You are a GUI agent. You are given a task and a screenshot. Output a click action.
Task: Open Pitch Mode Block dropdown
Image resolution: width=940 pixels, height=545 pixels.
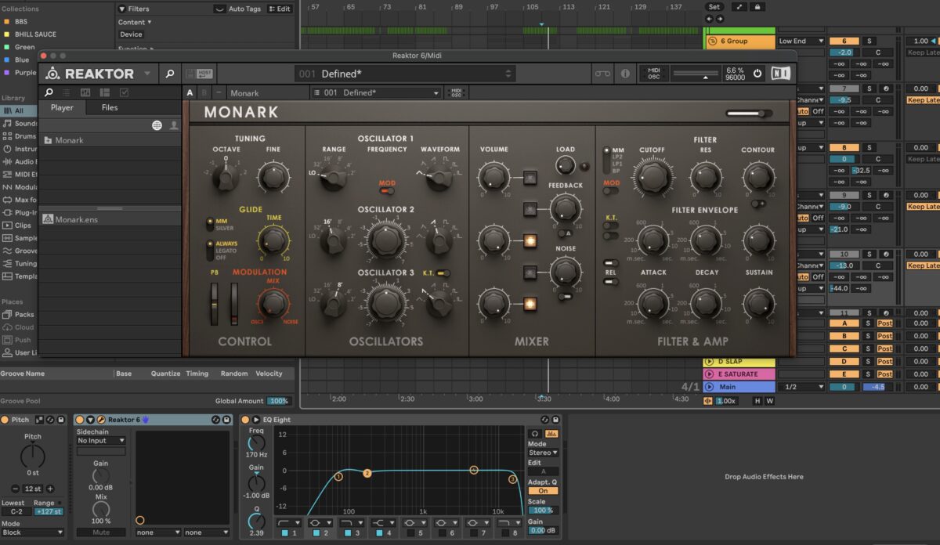point(32,532)
